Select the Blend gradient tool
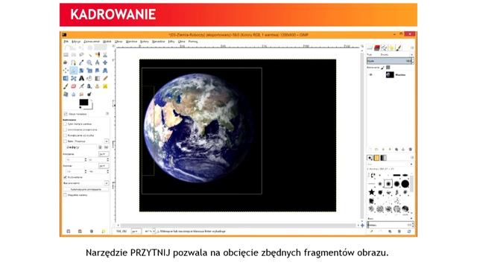 (x=98, y=78)
